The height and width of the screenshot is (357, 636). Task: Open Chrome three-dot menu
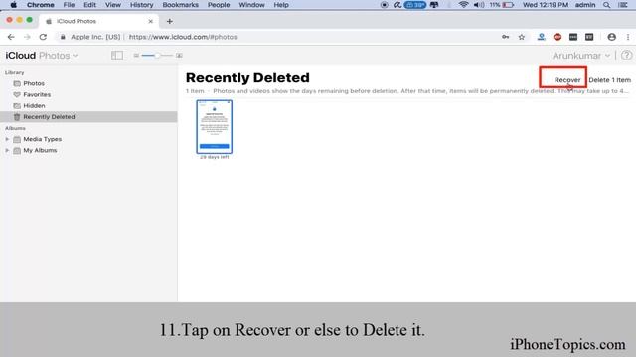[x=627, y=37]
